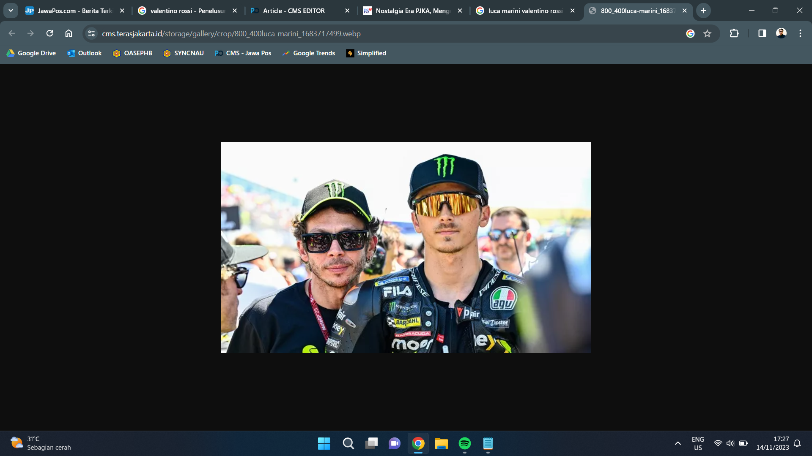
Task: Open Simplified bookmark
Action: 366,53
